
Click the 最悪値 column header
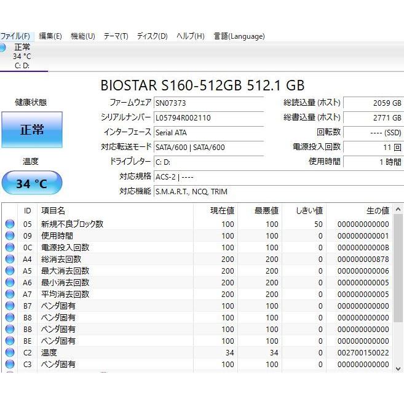(x=259, y=210)
